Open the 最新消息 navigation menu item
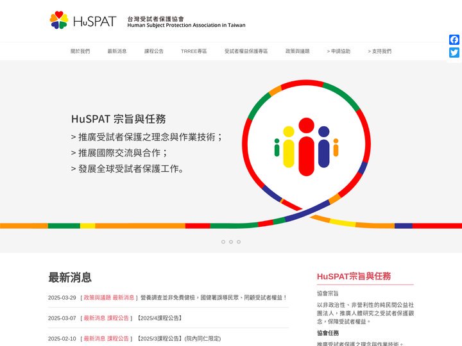The width and height of the screenshot is (462, 346). click(117, 51)
